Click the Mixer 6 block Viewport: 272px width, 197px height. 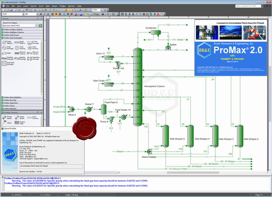click(72, 109)
